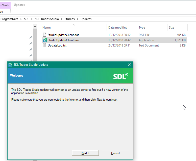Sort files by the Date modified column
196x161 pixels.
click(x=118, y=28)
